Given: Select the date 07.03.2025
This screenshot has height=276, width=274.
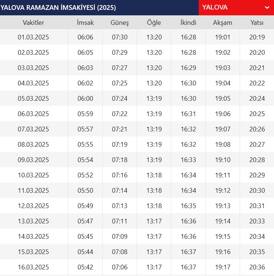Looking at the screenshot, I should (x=33, y=129).
